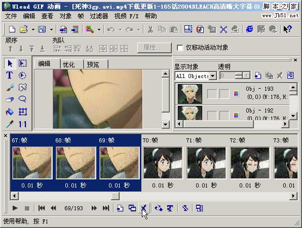
Task: Click the color icon of Obj - 192
Action: click(x=236, y=115)
